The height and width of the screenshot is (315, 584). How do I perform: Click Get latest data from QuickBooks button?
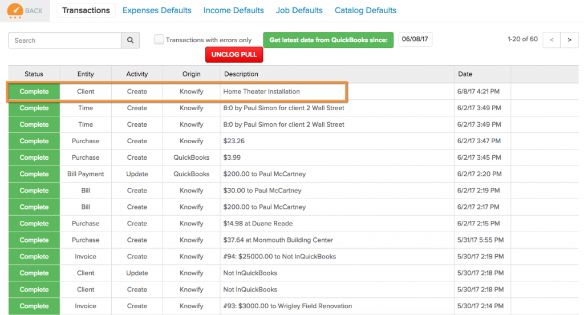pos(328,40)
